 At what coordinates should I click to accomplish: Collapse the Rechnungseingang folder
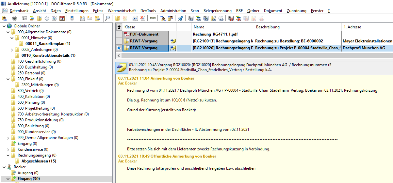(8, 155)
